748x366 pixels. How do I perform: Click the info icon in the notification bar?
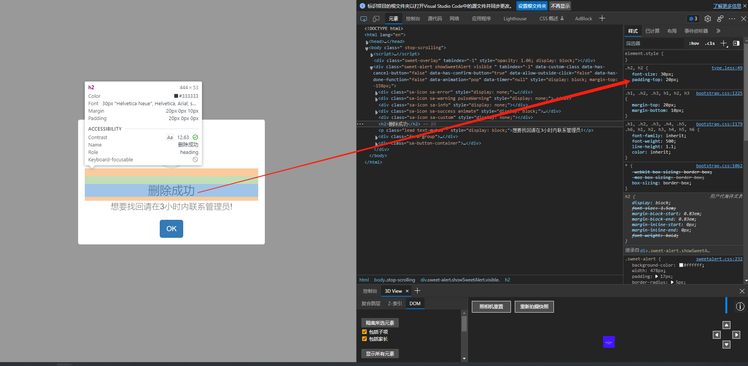tap(362, 6)
